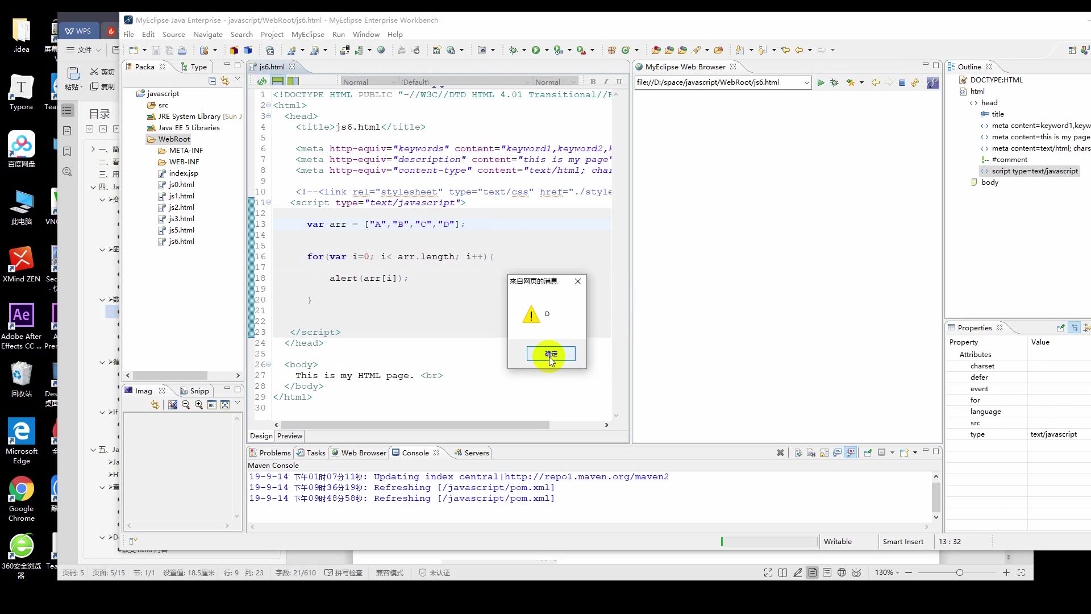Screen dimensions: 1091x614
Task: Toggle vertical split view in js6.html editor
Action: coord(293,81)
